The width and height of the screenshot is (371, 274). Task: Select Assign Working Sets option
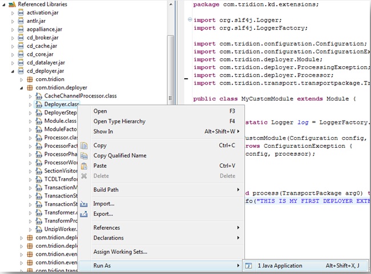pyautogui.click(x=120, y=252)
